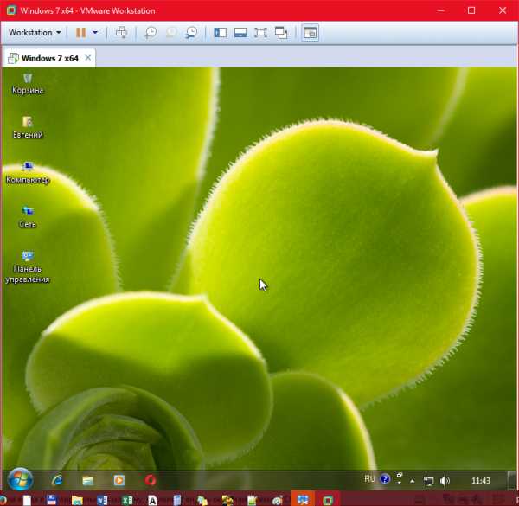Expand the power options dropdown arrow
This screenshot has height=506, width=519.
(x=95, y=32)
